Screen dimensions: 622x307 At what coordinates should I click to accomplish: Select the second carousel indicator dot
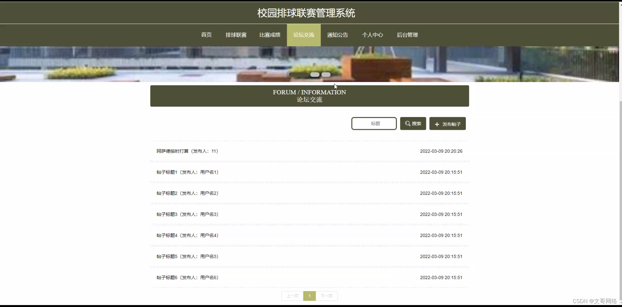[x=315, y=75]
